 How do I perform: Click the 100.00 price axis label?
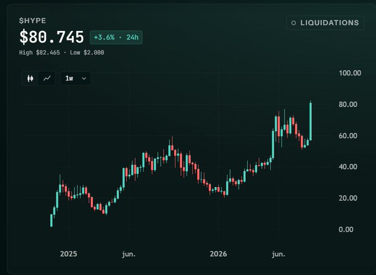[350, 73]
